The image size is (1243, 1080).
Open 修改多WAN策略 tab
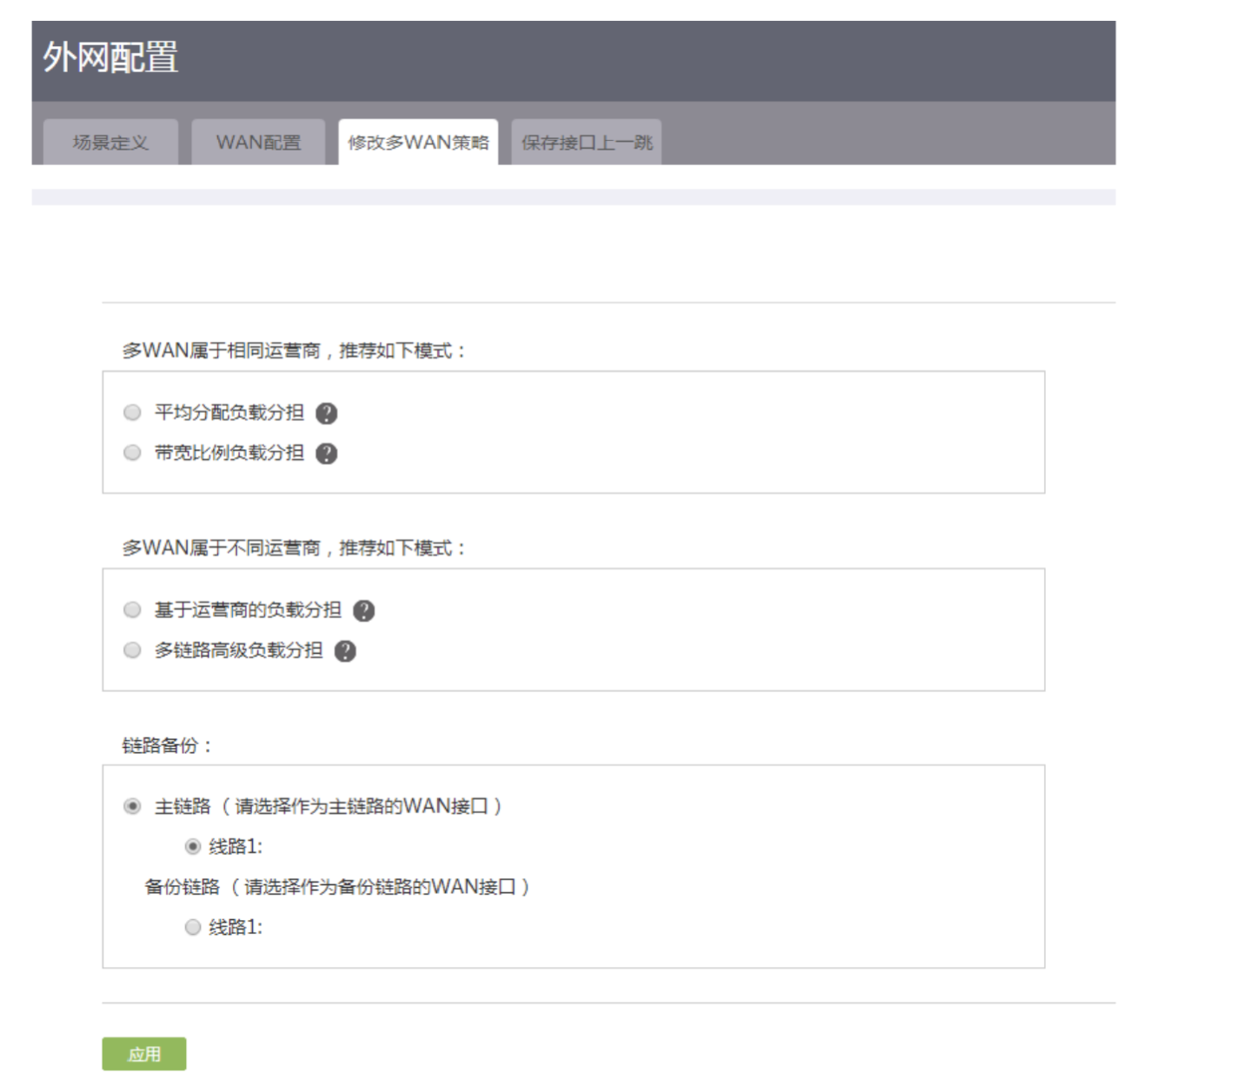(x=418, y=142)
